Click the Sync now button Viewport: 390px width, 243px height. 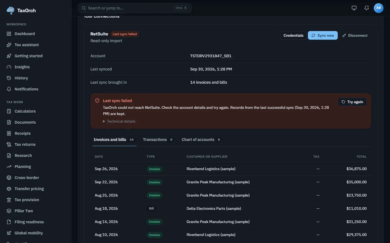click(323, 35)
